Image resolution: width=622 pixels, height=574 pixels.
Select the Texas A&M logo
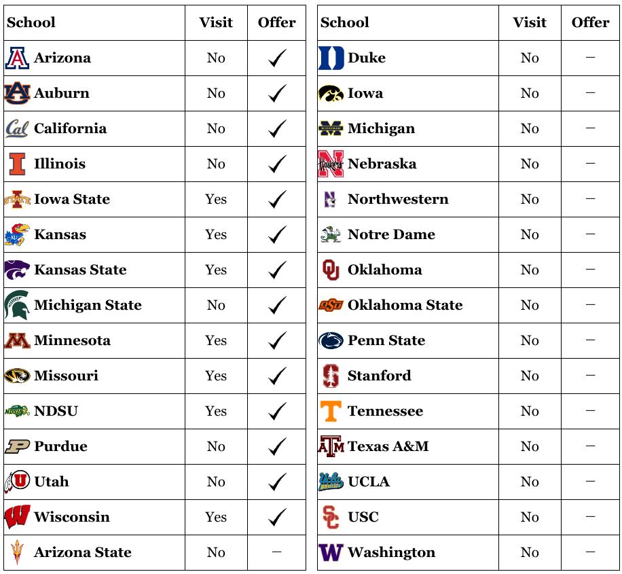click(x=331, y=447)
